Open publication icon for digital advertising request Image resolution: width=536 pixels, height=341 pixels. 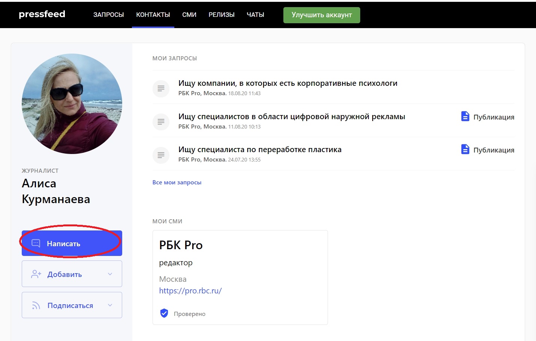[465, 117]
